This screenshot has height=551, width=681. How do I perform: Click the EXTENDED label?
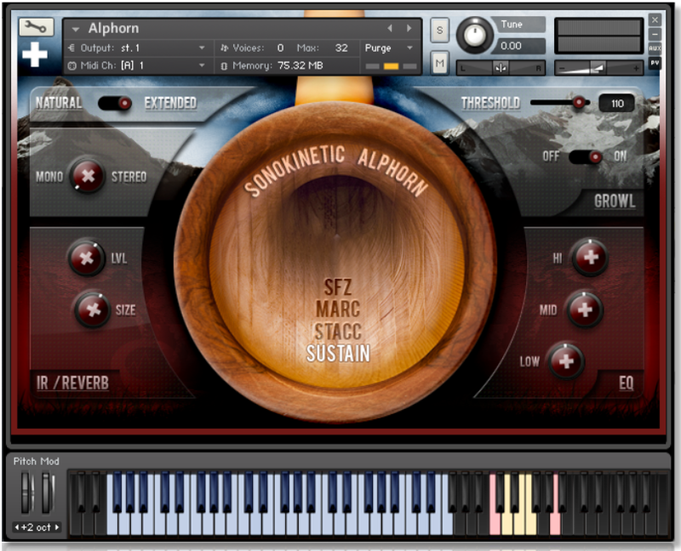(x=170, y=103)
